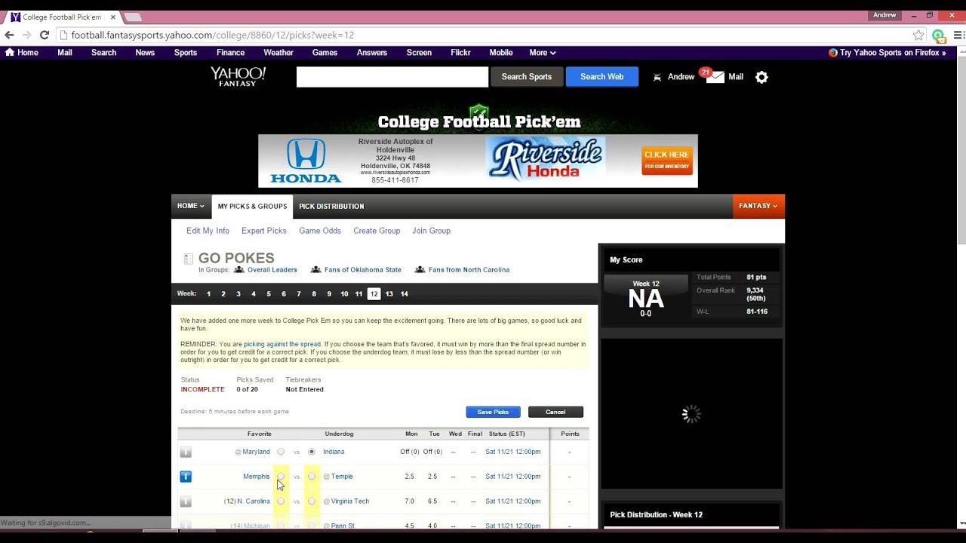Click the Yahoo favicon on the browser tab

pyautogui.click(x=15, y=17)
